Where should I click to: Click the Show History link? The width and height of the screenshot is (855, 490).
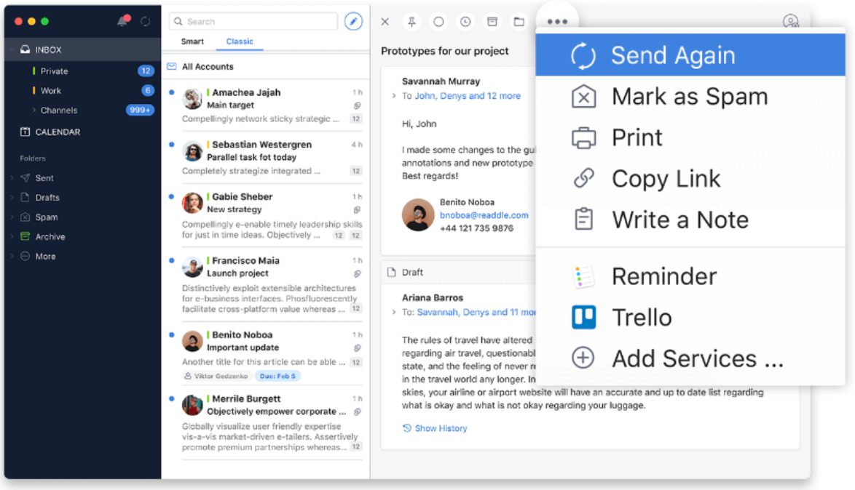440,428
